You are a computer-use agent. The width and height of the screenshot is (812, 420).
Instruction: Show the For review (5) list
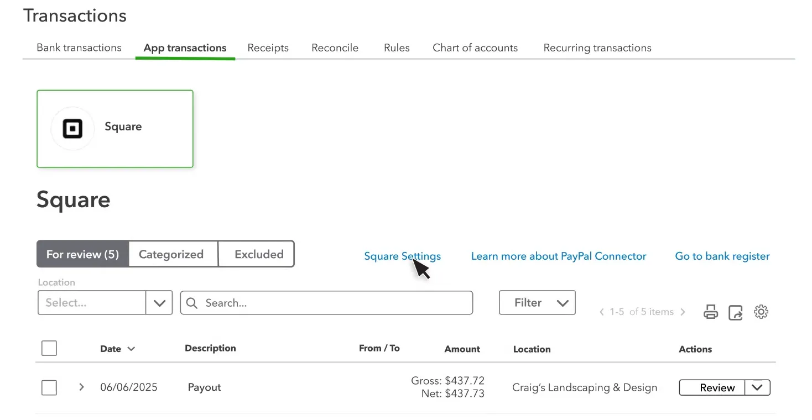click(83, 254)
